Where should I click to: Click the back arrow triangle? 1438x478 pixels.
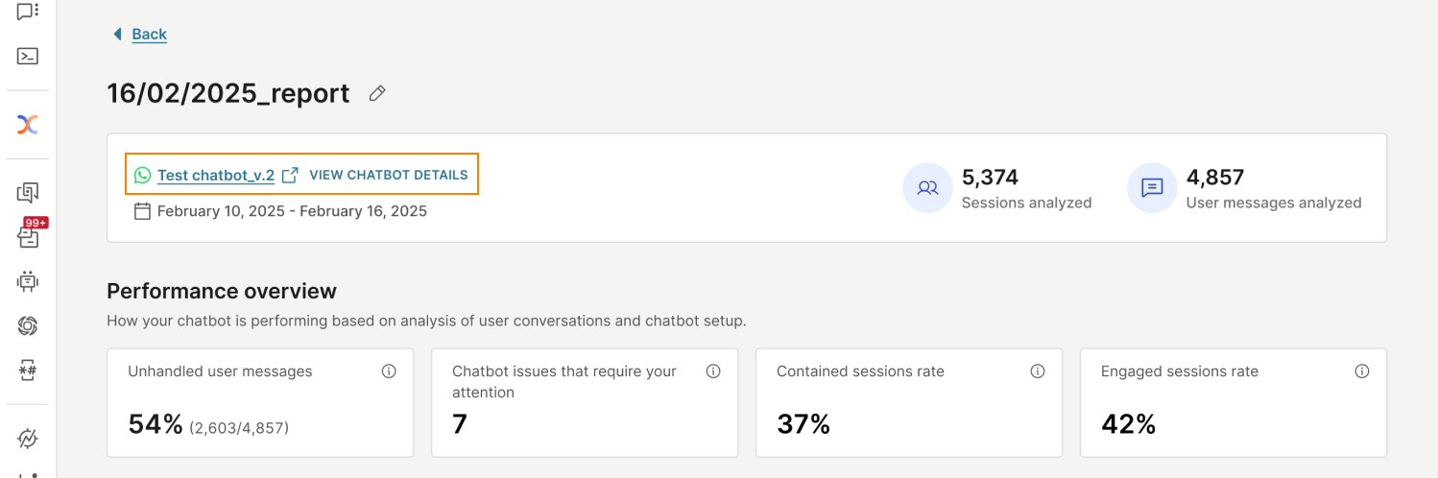click(x=117, y=34)
